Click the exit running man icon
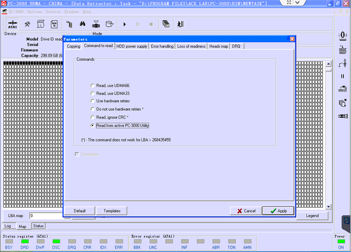The width and height of the screenshot is (351, 252). (x=180, y=24)
